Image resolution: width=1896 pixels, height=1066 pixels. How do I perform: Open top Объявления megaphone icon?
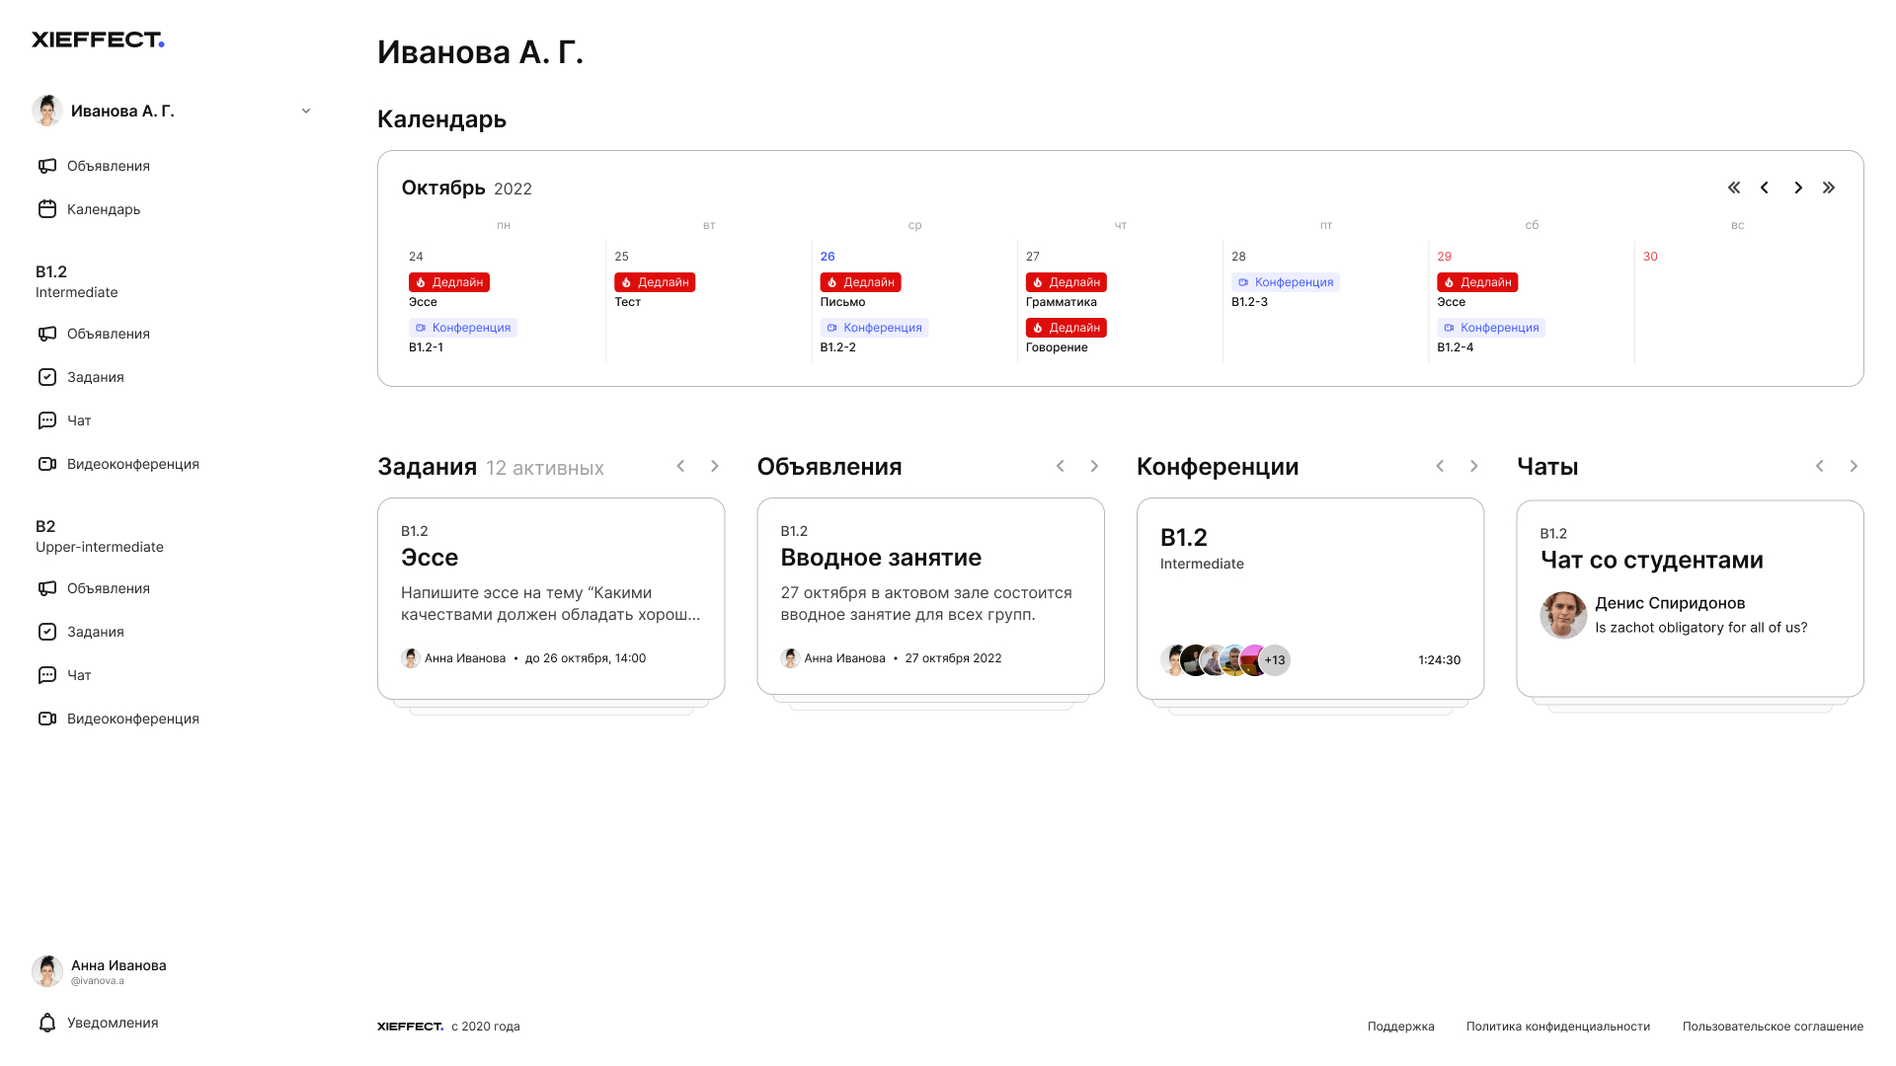tap(47, 166)
